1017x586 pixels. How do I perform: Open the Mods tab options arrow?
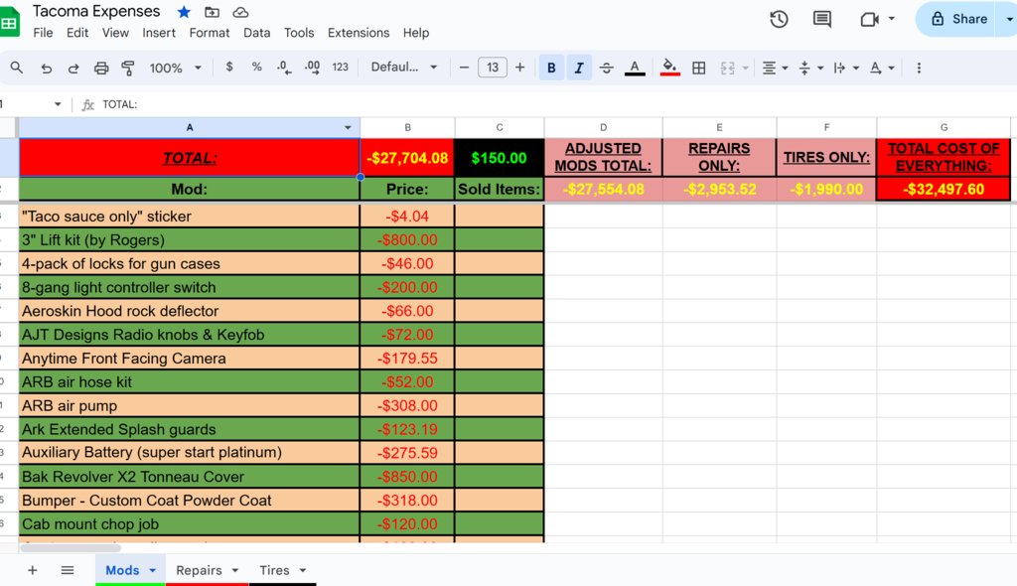[x=152, y=570]
